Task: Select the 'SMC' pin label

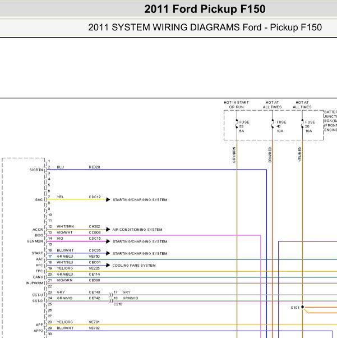Action: click(39, 200)
